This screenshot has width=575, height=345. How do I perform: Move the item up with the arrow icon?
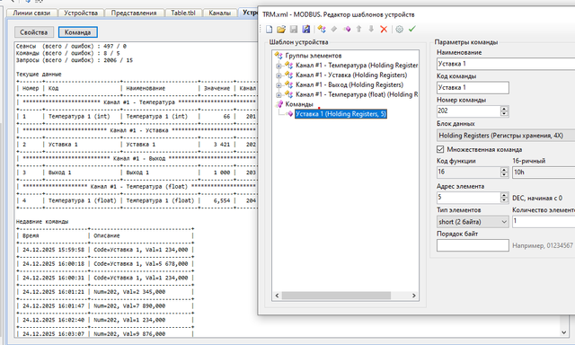pos(359,29)
